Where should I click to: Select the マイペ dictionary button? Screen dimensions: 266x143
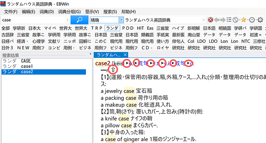[50, 28]
